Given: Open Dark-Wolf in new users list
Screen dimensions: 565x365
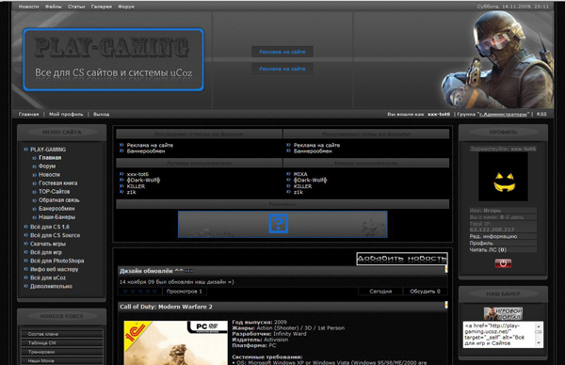Looking at the screenshot, I should click(x=310, y=181).
